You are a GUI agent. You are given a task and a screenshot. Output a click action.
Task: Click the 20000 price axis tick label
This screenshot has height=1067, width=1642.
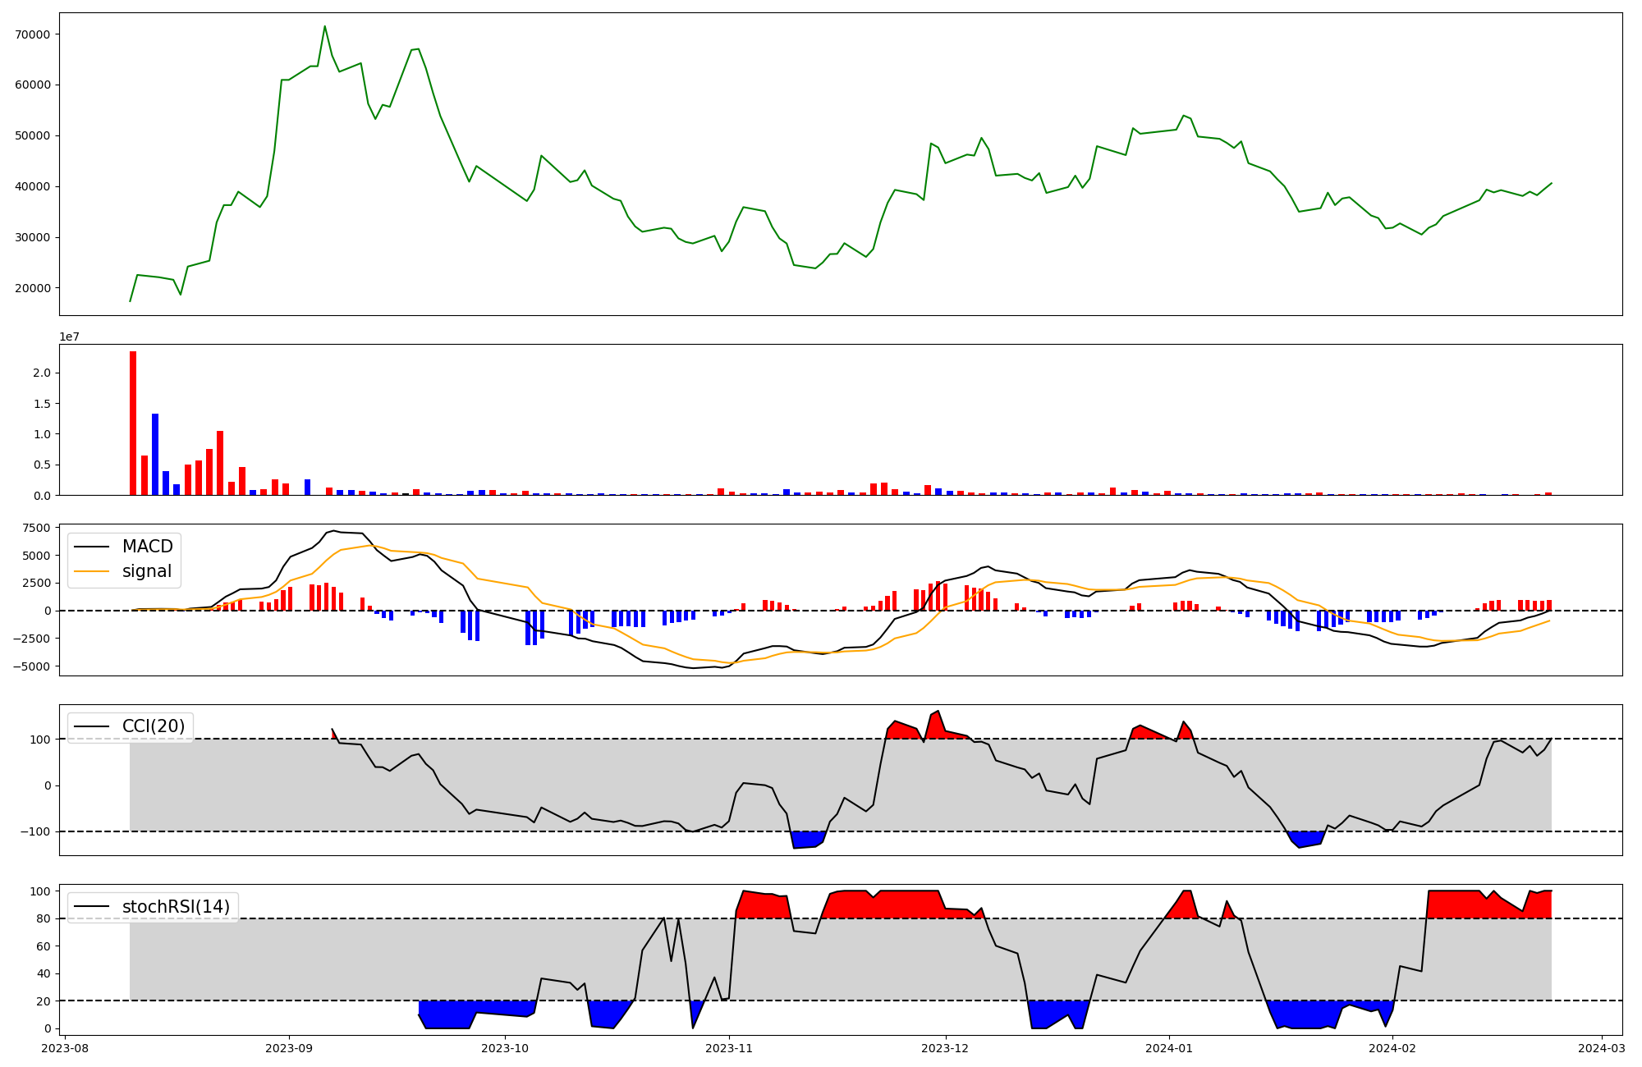33,288
